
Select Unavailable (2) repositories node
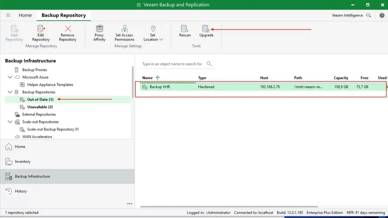pyautogui.click(x=40, y=107)
